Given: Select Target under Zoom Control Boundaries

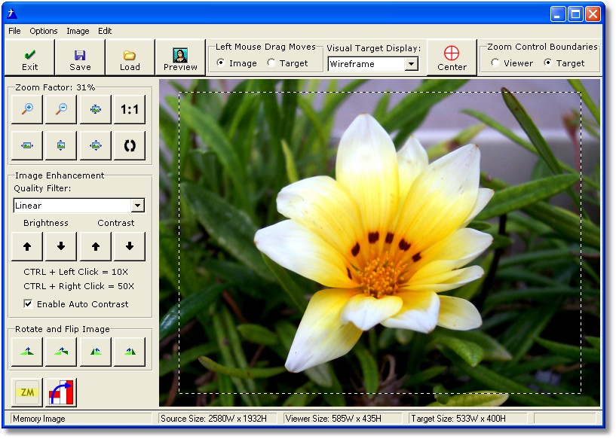Looking at the screenshot, I should tap(565, 63).
